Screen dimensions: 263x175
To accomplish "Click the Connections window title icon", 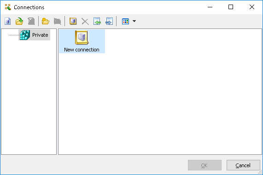I will (8, 7).
